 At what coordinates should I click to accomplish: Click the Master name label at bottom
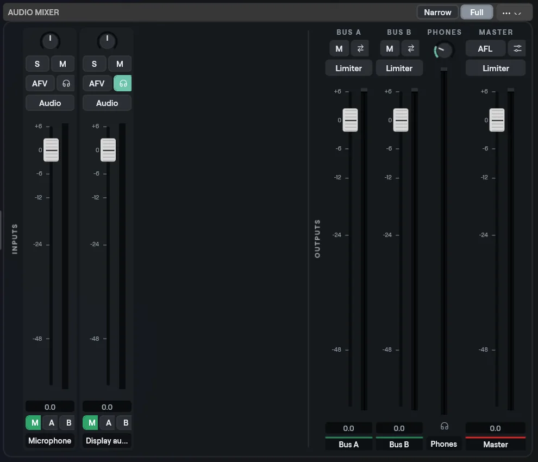496,444
